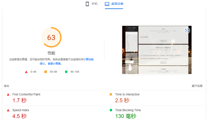
Task: Switch to the 手机 (mobile) tab
Action: pyautogui.click(x=92, y=4)
